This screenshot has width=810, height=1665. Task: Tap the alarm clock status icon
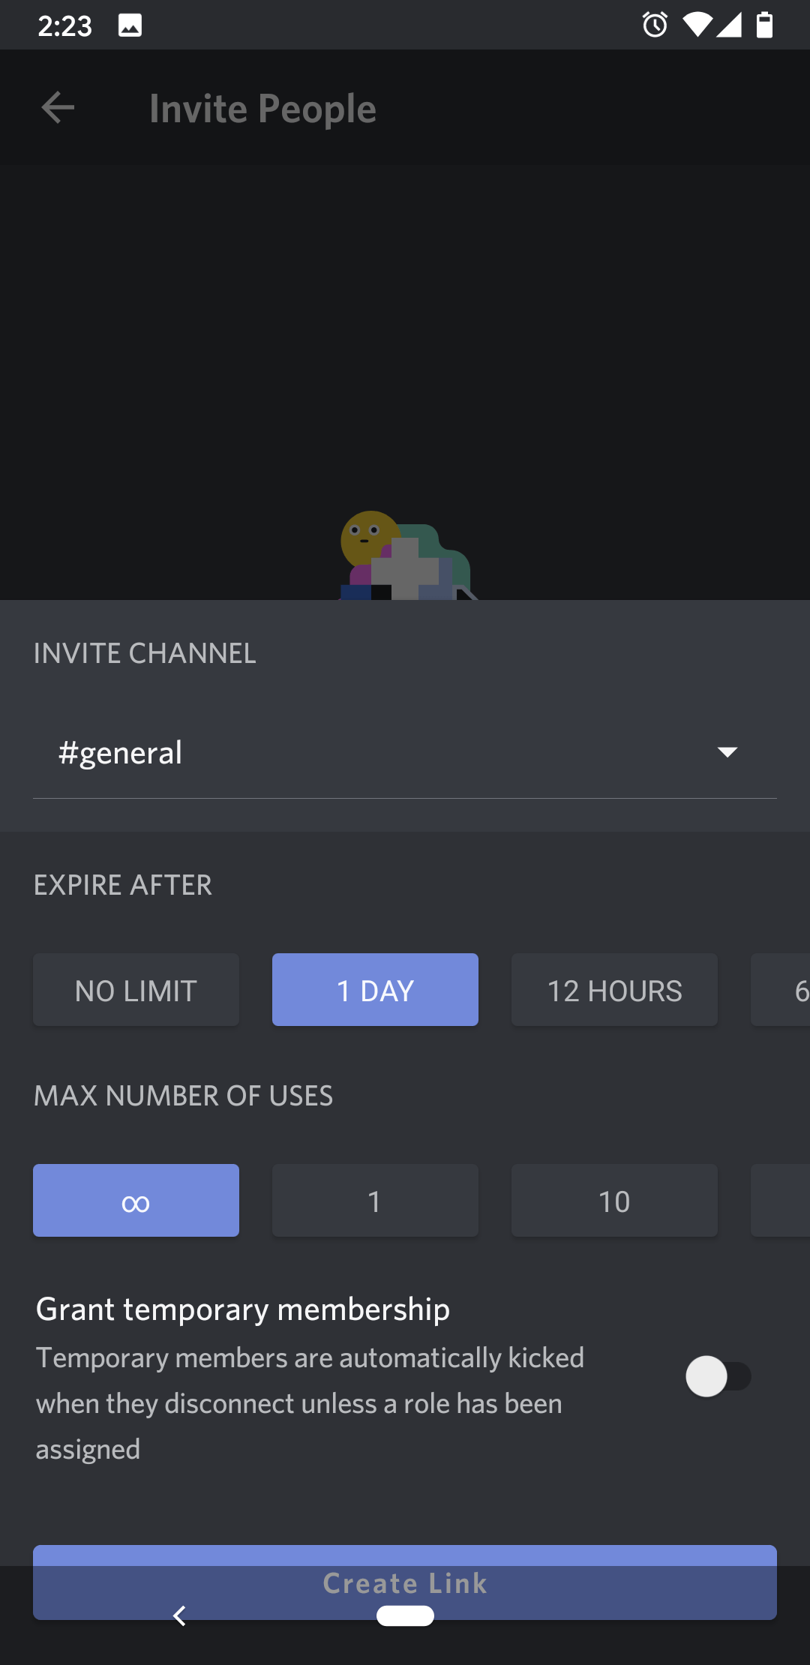[x=655, y=25]
